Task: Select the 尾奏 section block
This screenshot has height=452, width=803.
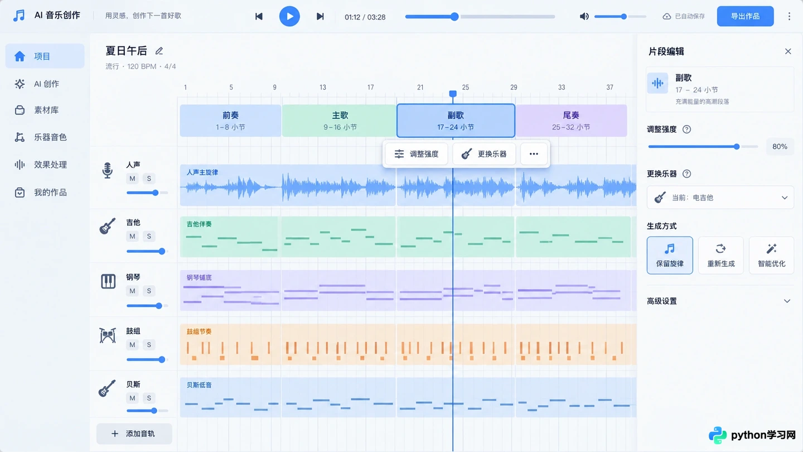Action: point(571,121)
